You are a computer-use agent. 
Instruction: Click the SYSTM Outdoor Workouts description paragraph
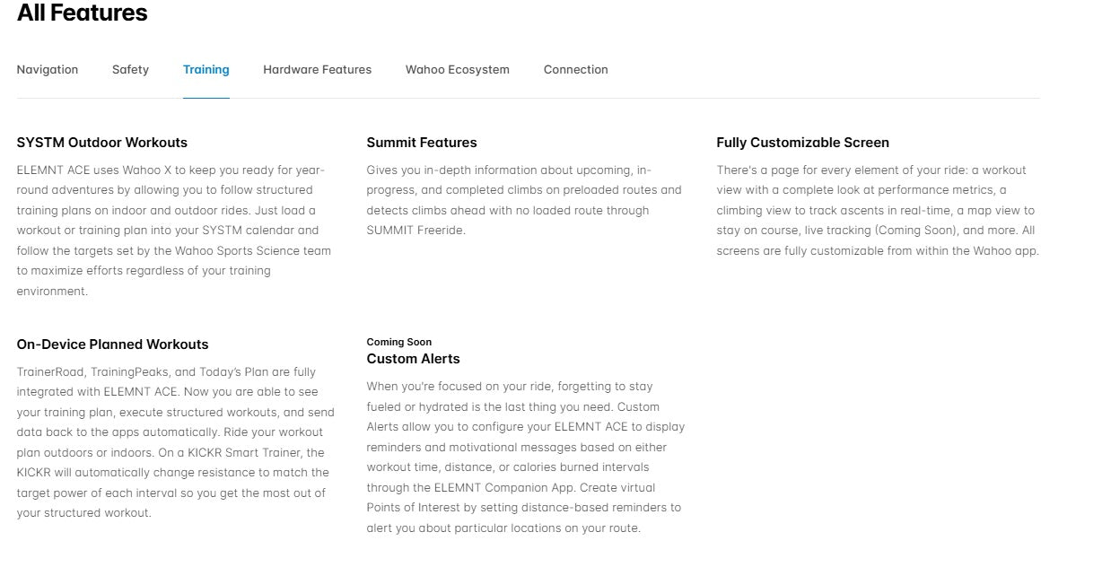(x=173, y=231)
